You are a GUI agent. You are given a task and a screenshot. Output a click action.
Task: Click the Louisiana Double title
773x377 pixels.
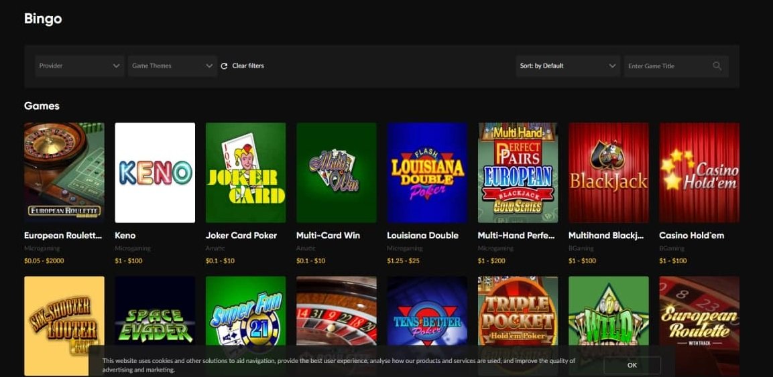tap(422, 235)
